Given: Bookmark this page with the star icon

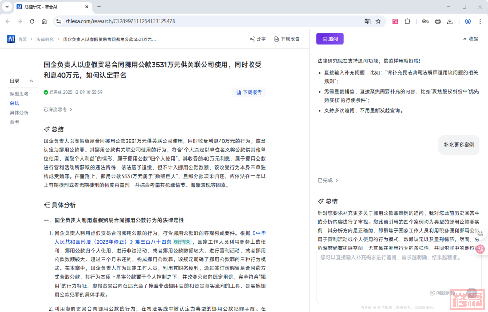Looking at the screenshot, I should point(378,21).
